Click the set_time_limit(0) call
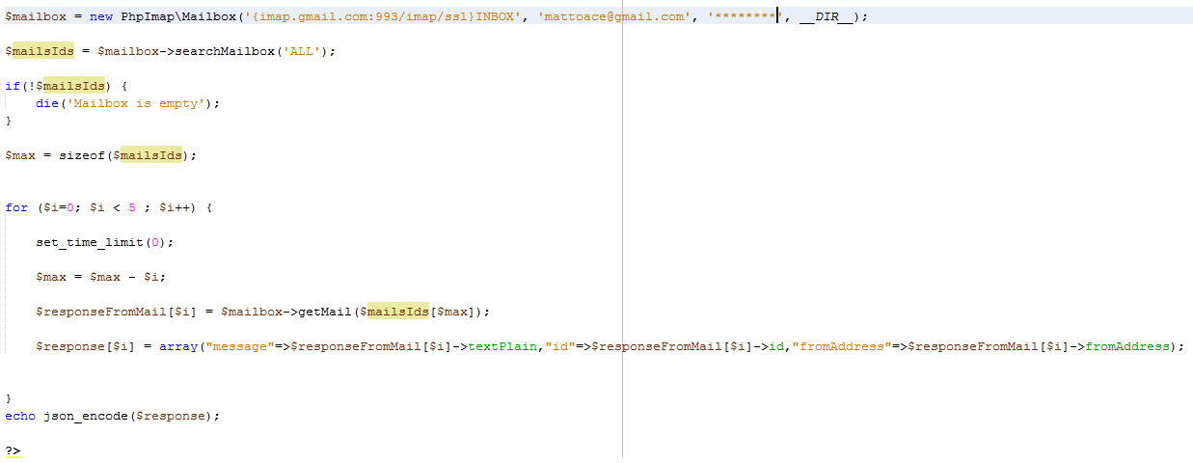 [105, 242]
